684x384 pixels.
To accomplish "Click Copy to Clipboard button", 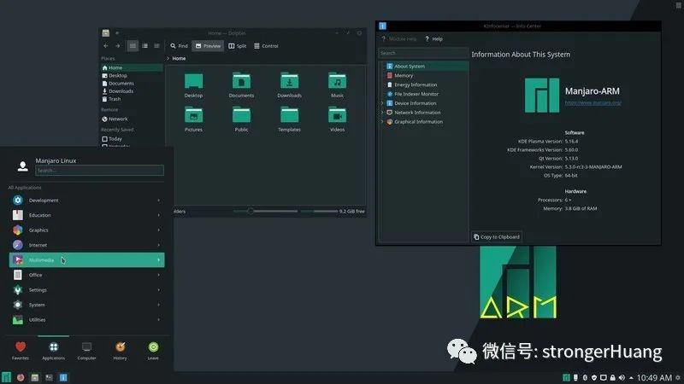I will [x=497, y=237].
